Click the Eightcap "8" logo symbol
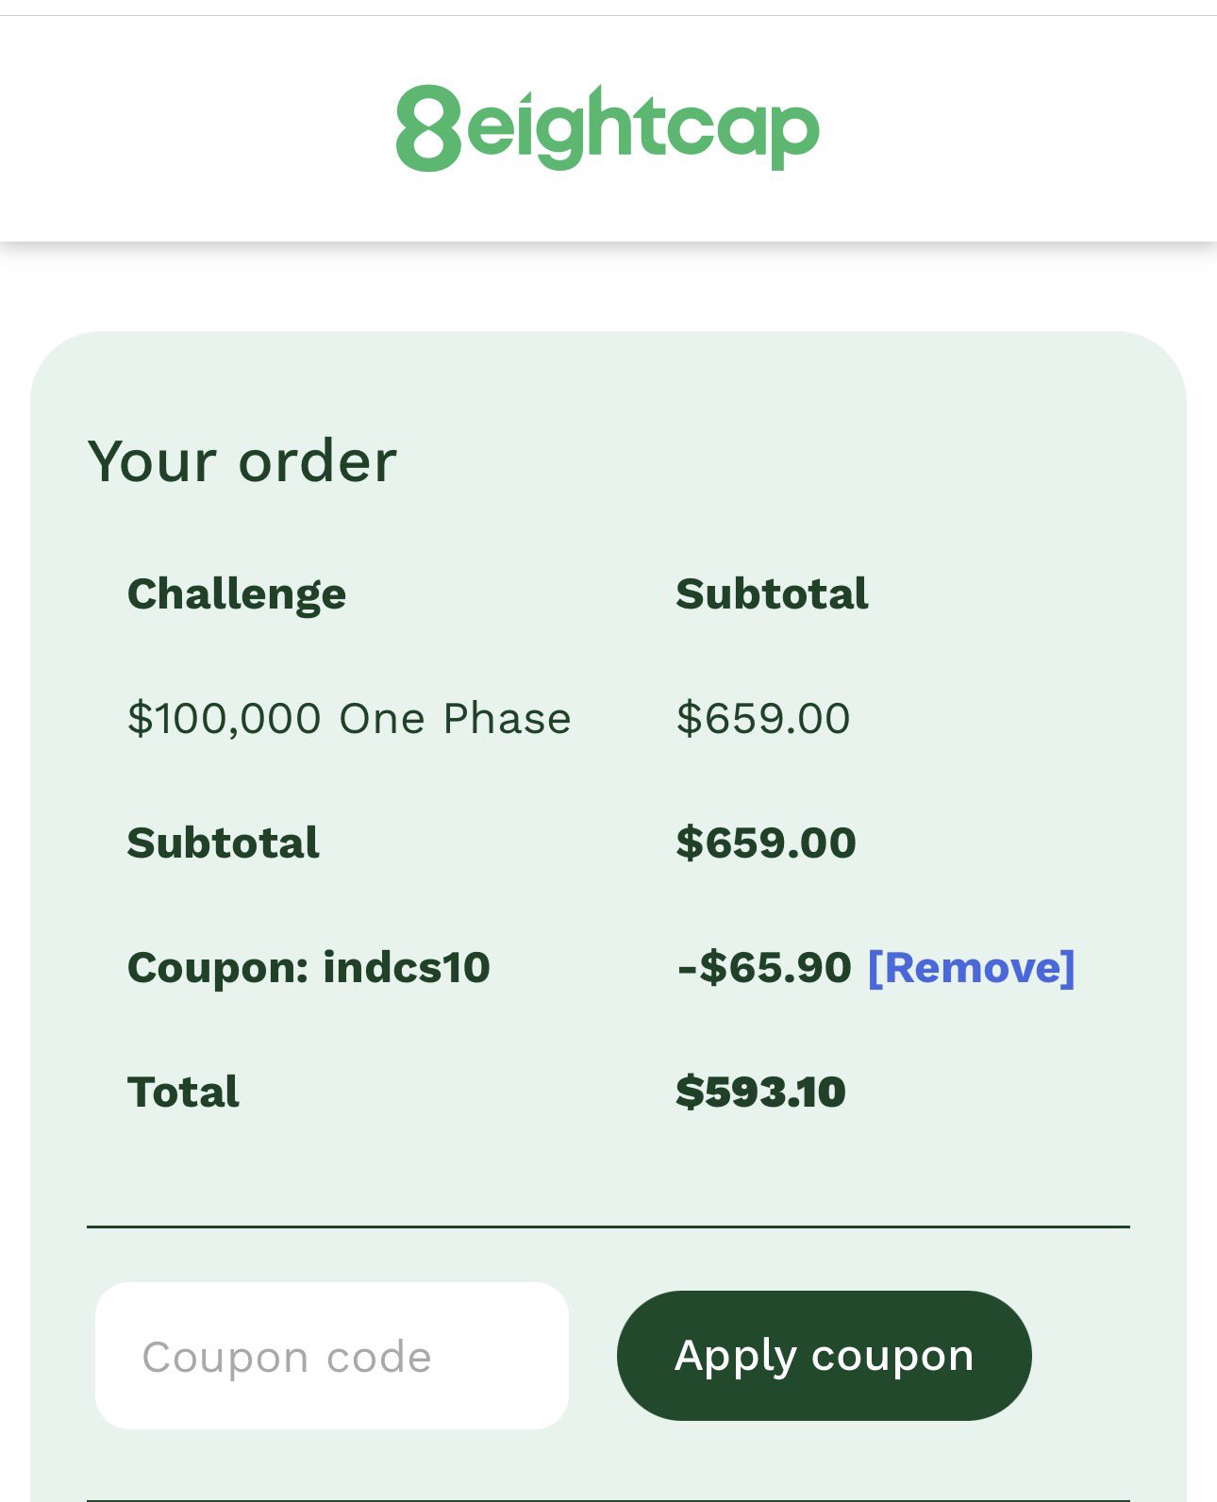 427,128
